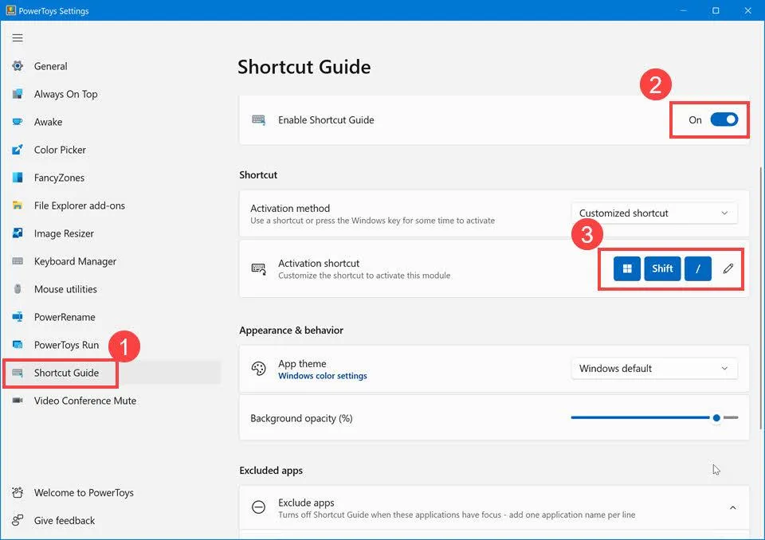Click the App theme palette icon

(x=258, y=369)
